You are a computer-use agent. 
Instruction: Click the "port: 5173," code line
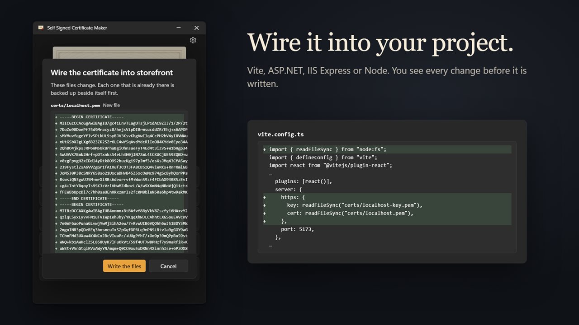[387, 229]
